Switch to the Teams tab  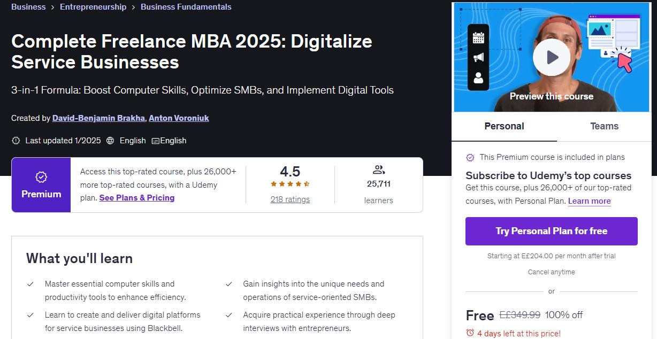click(604, 126)
